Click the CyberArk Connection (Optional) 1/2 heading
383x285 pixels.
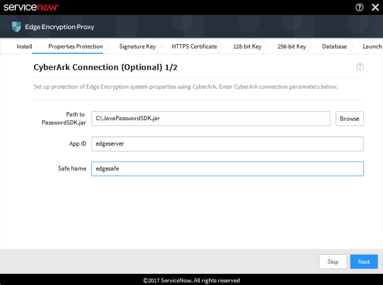(x=105, y=68)
